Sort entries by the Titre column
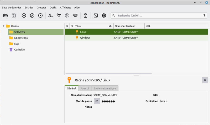 [93, 26]
